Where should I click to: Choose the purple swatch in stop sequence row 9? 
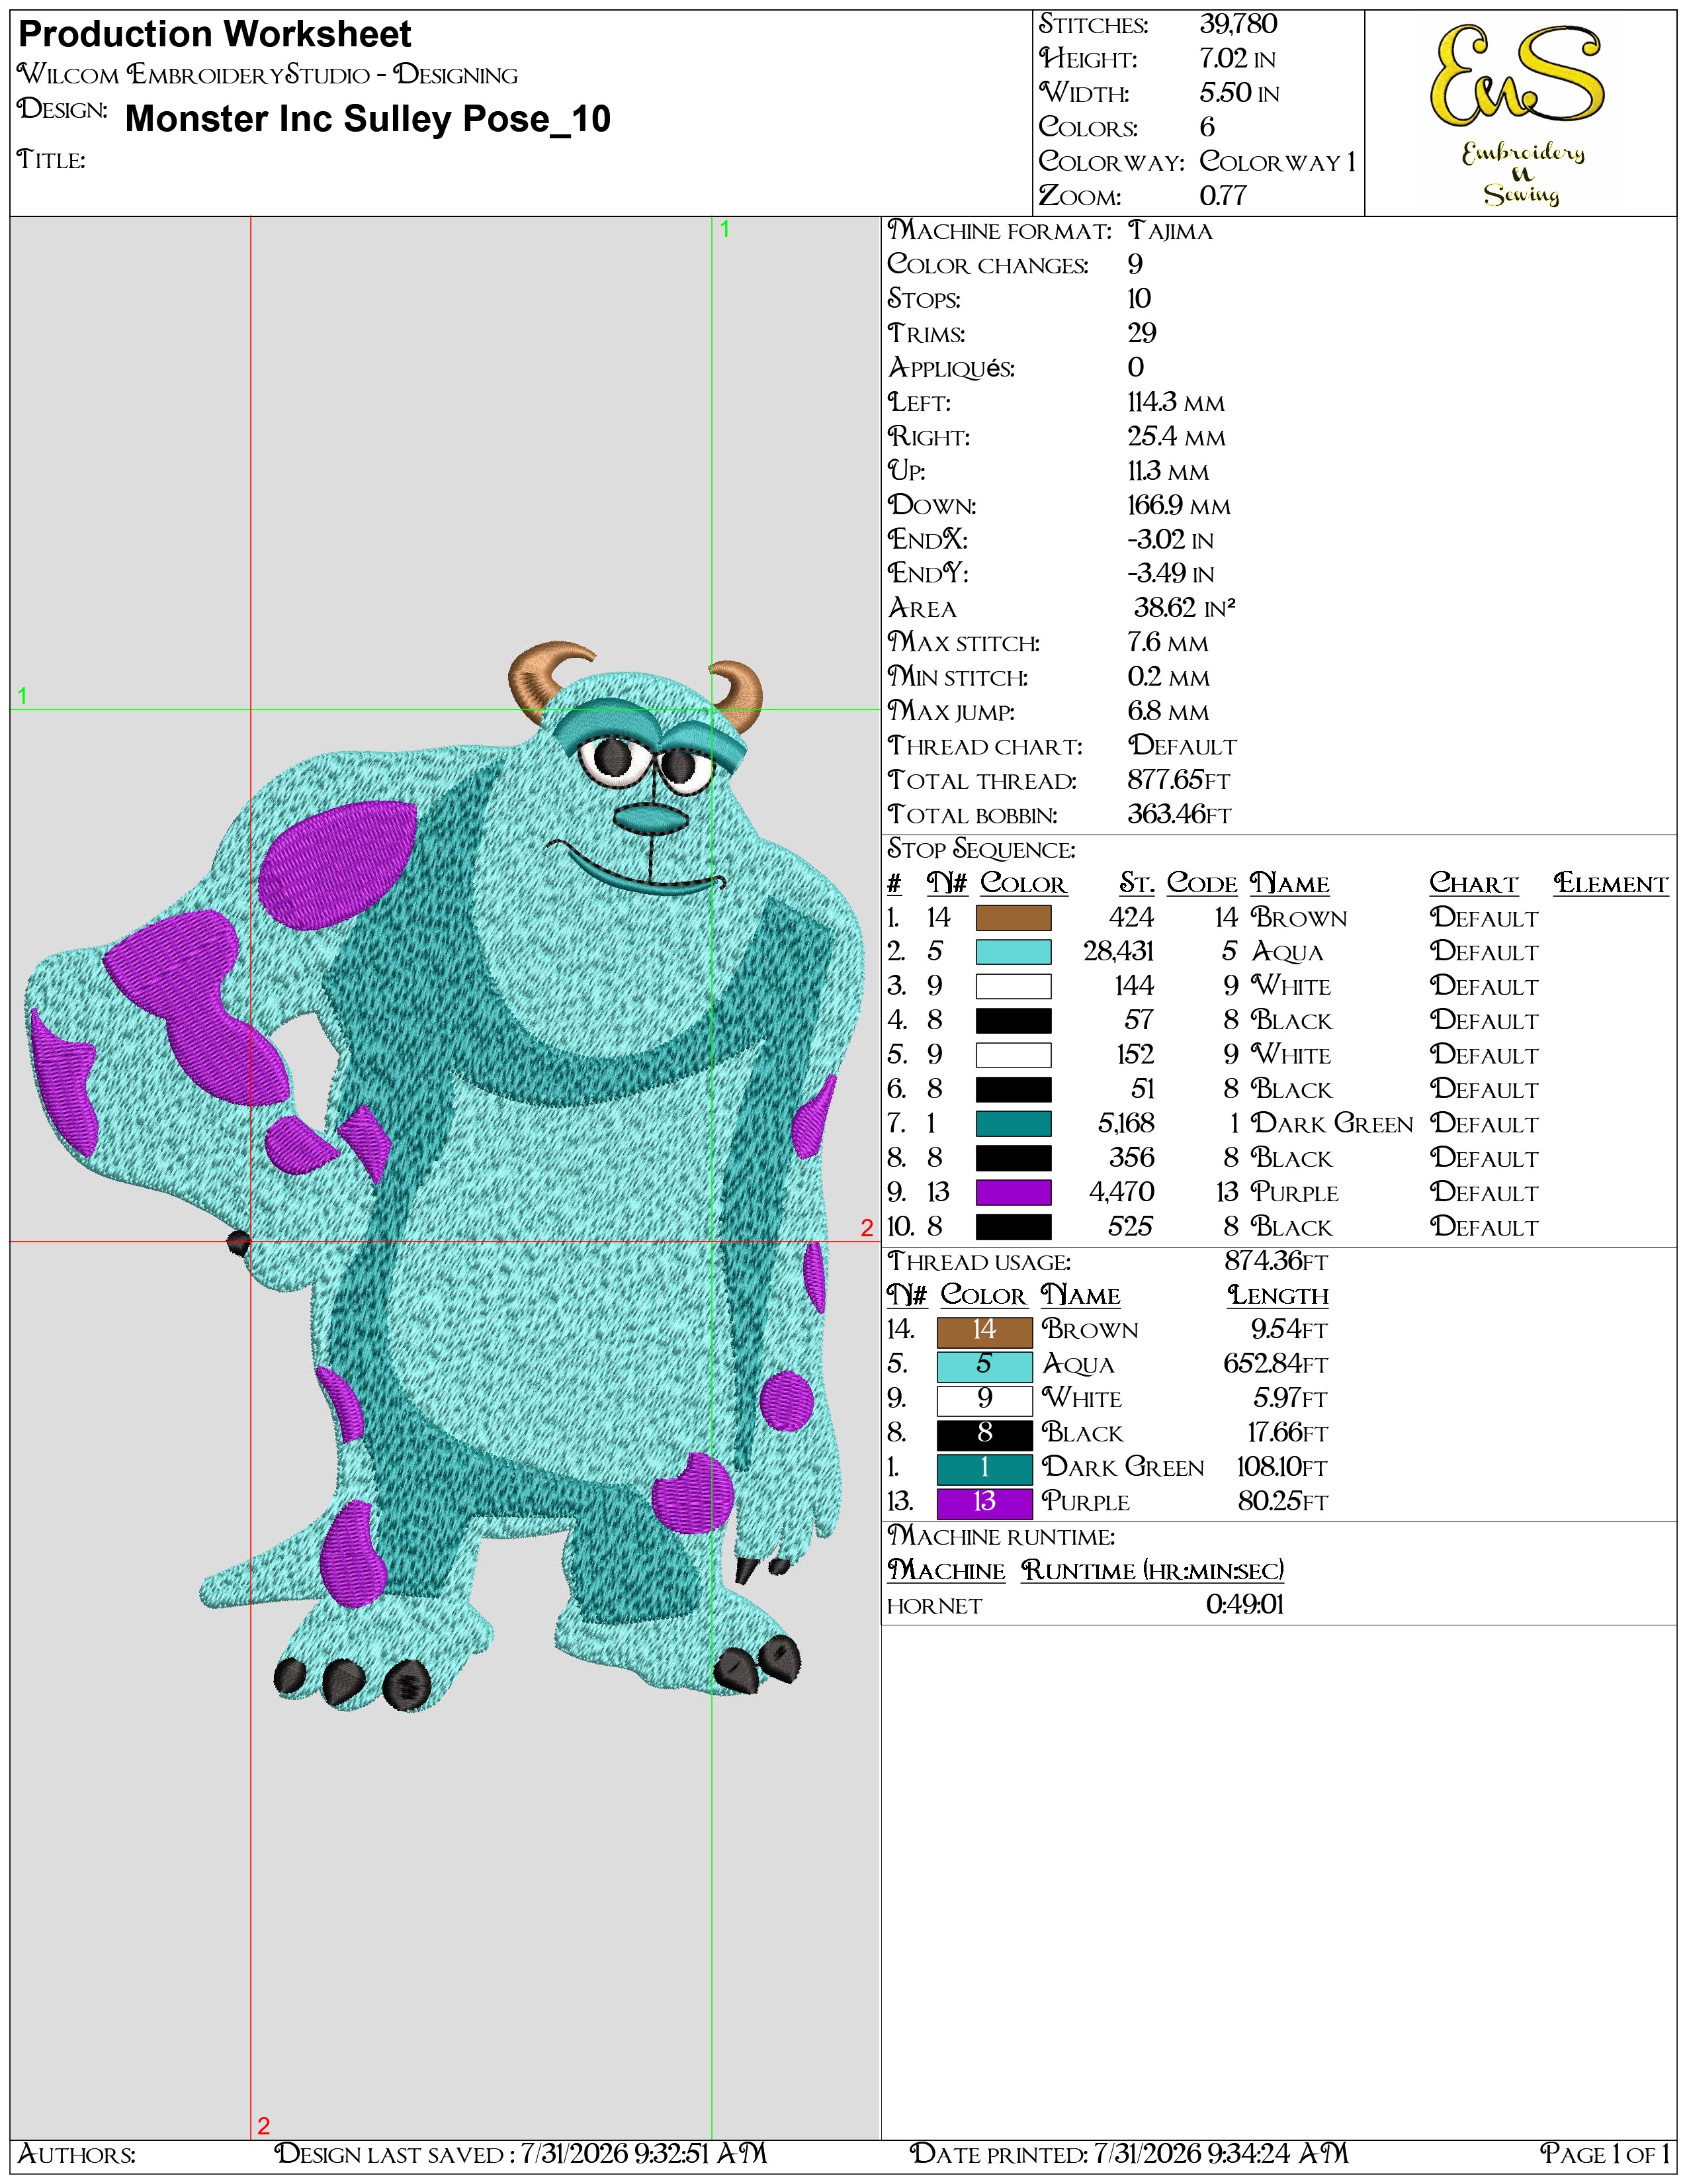pos(1014,1193)
